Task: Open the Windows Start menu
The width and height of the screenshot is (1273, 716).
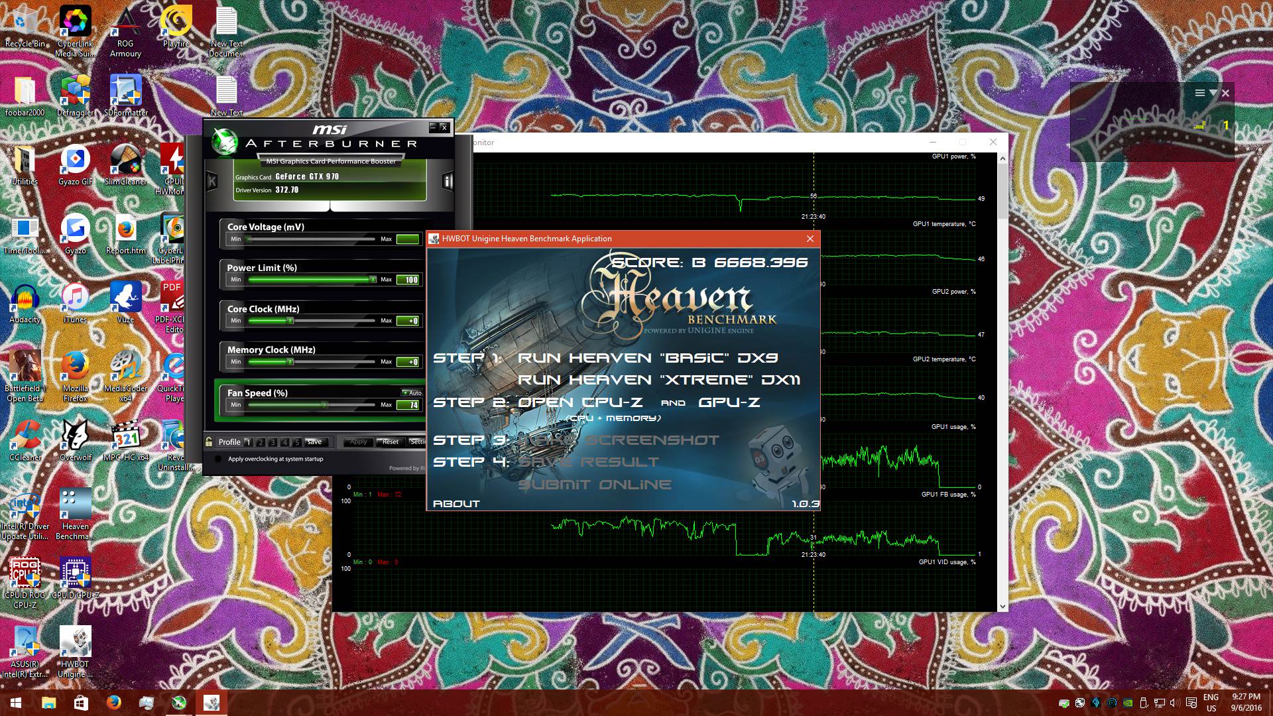Action: click(16, 703)
